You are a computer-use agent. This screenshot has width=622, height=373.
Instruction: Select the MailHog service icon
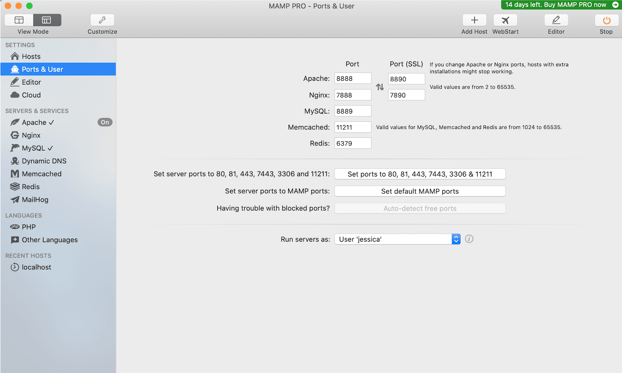(15, 199)
